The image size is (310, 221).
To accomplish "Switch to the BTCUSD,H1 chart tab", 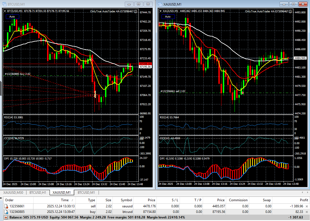I will (x=38, y=193).
